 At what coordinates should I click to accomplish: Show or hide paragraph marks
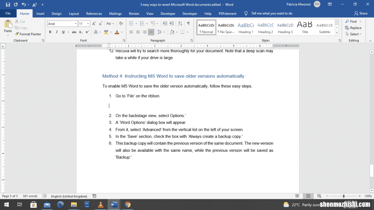click(x=189, y=24)
